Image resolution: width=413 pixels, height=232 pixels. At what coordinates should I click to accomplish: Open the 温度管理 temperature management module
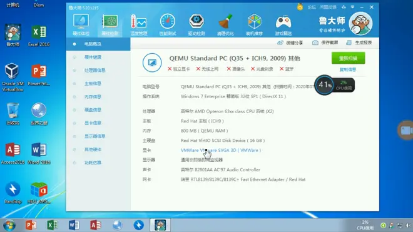click(x=139, y=25)
